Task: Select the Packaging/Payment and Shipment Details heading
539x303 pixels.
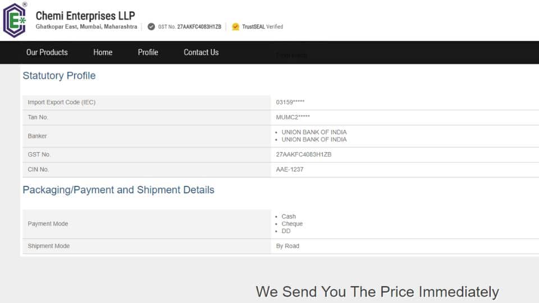Action: point(118,190)
